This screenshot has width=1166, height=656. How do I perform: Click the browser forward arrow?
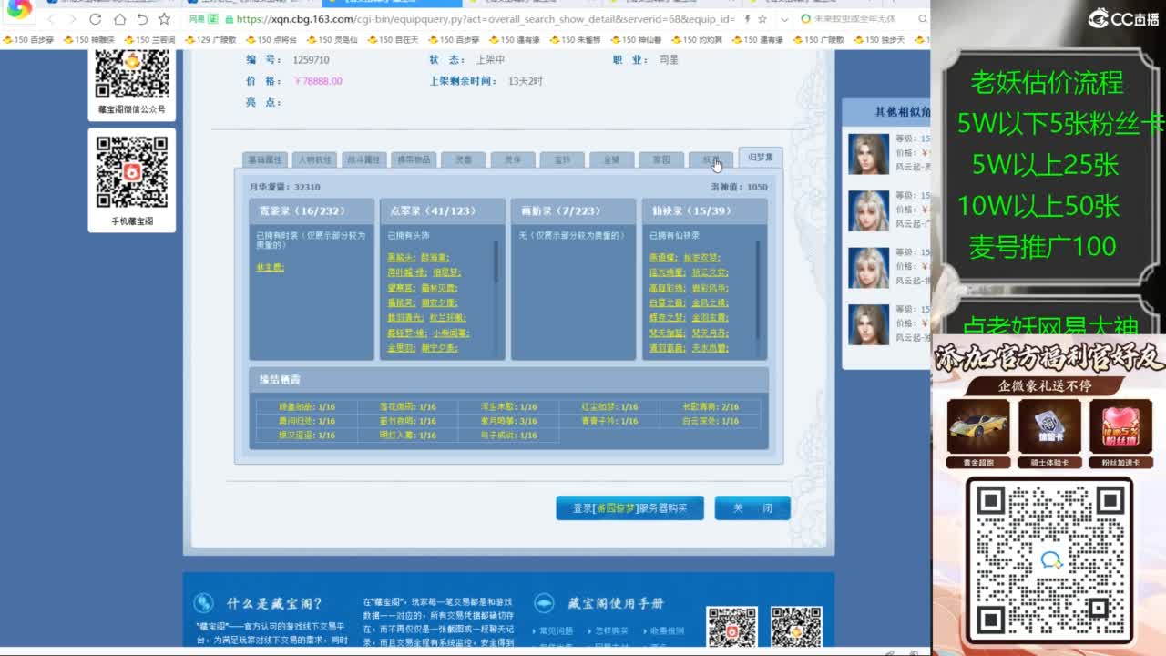pos(72,19)
